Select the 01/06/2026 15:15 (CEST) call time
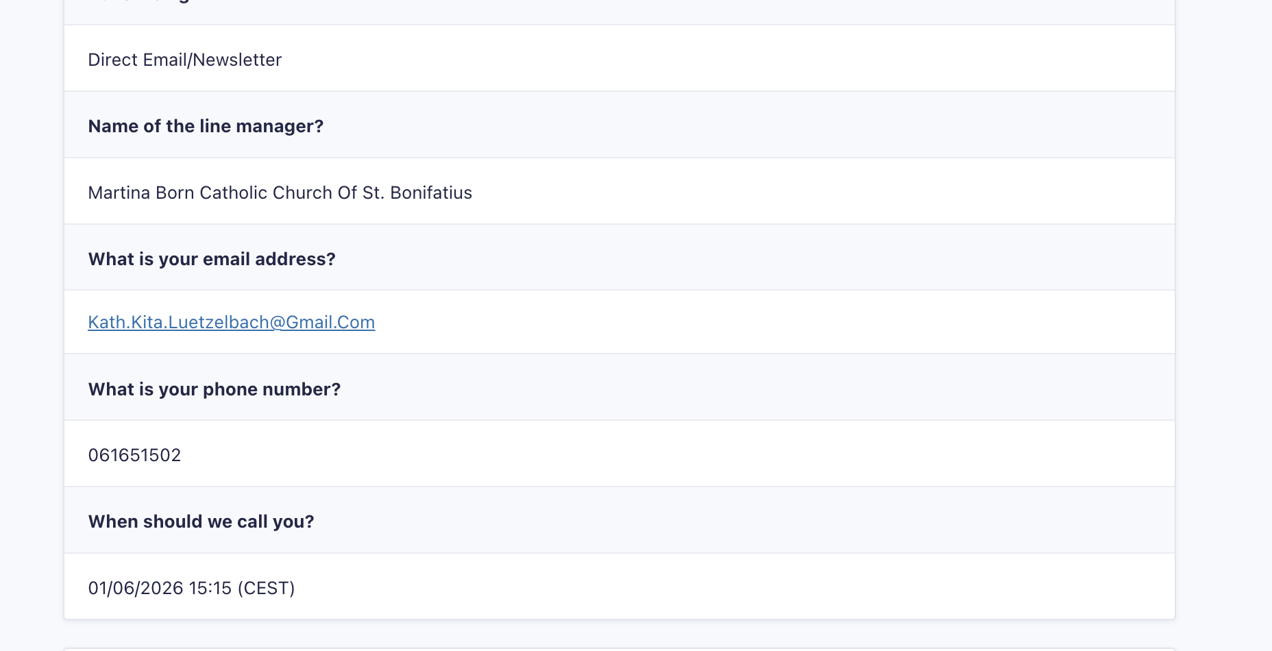 coord(191,588)
